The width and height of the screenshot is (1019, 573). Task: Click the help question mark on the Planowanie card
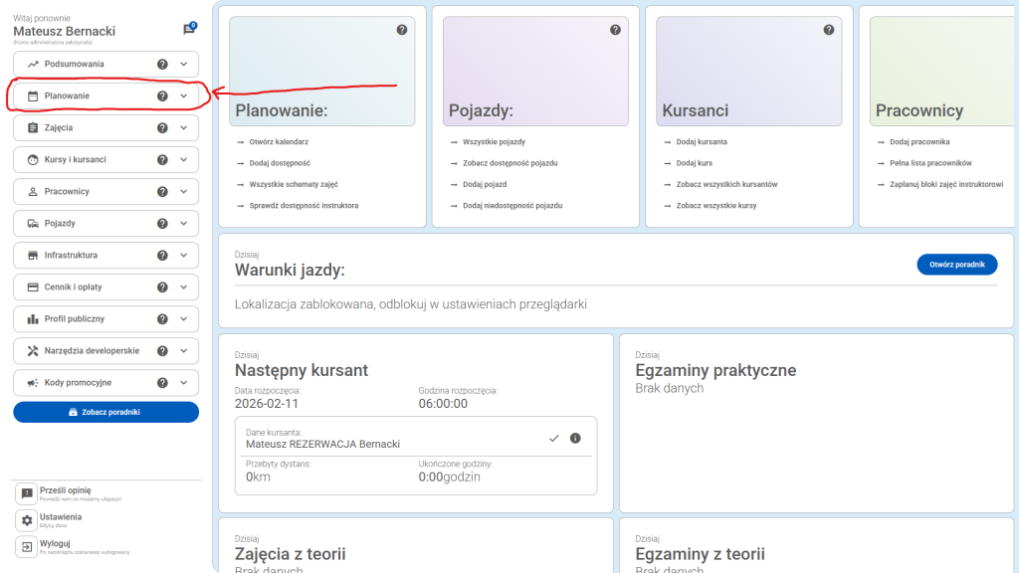point(402,30)
